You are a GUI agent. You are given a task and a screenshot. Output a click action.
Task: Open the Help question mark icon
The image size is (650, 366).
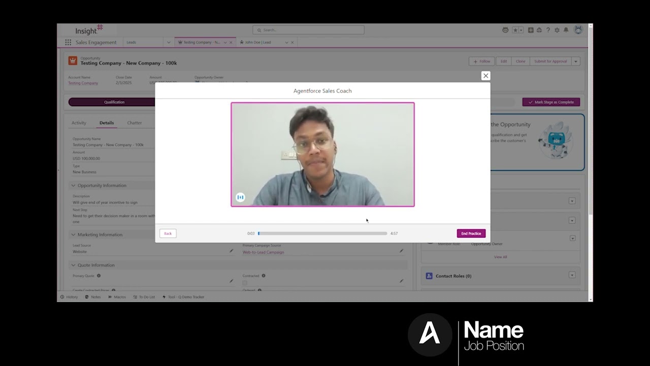pyautogui.click(x=548, y=30)
